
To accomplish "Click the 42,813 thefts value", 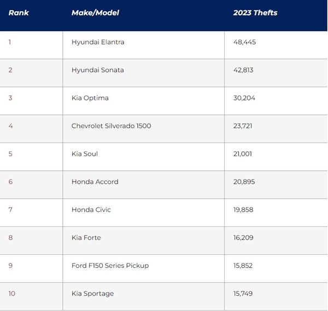I will (x=243, y=70).
